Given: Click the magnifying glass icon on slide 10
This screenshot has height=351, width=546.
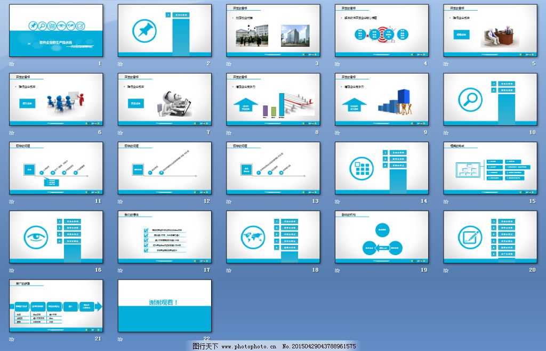Looking at the screenshot, I should (x=470, y=100).
